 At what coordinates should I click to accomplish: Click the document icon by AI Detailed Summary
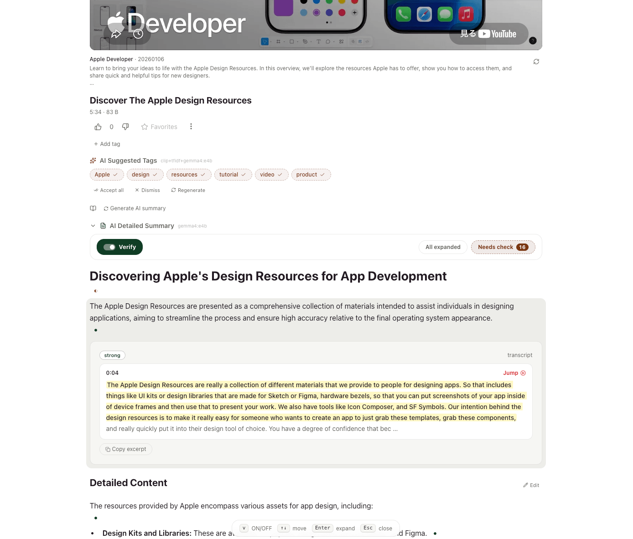[103, 226]
